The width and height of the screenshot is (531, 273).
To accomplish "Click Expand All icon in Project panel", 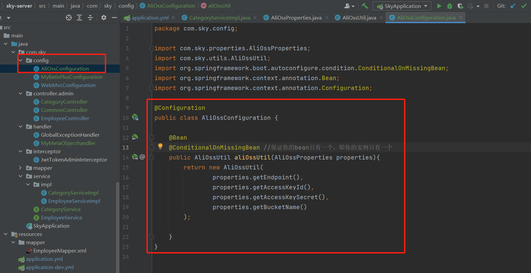I will (x=79, y=18).
